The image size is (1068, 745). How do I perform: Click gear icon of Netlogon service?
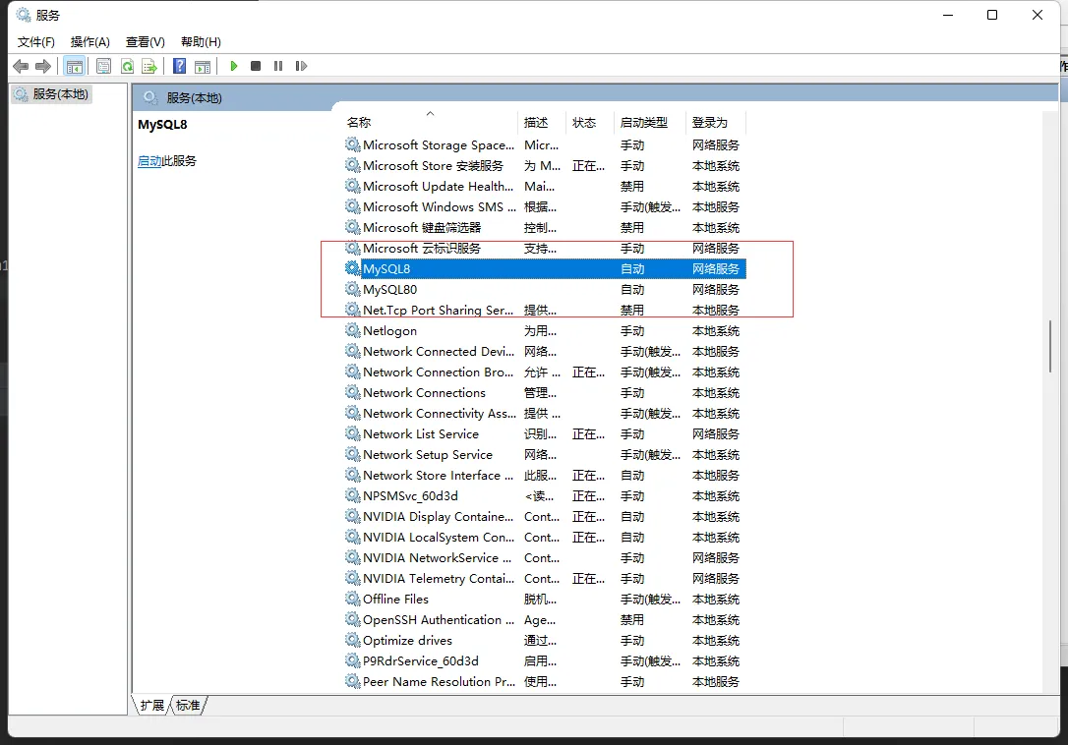[352, 330]
